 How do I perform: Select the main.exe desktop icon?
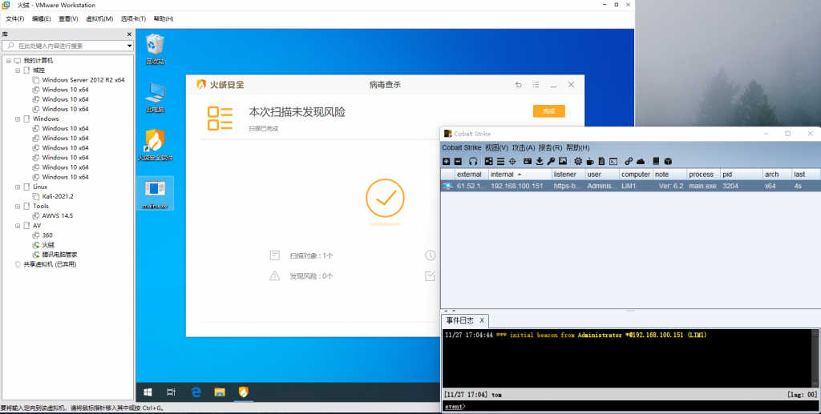point(155,194)
